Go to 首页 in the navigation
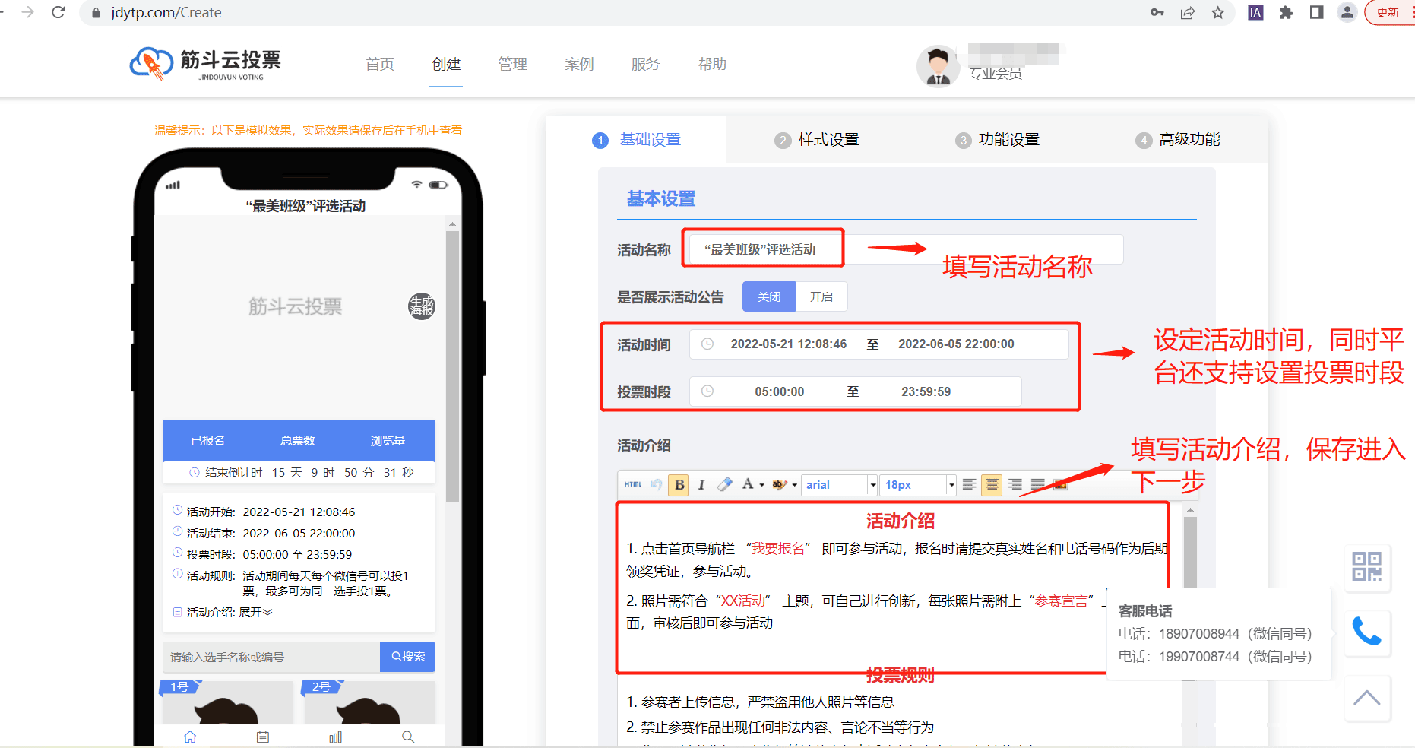 380,65
